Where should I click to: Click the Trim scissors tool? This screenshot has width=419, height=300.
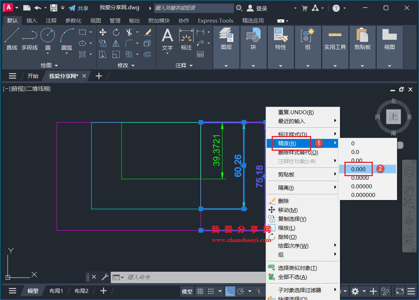129,33
